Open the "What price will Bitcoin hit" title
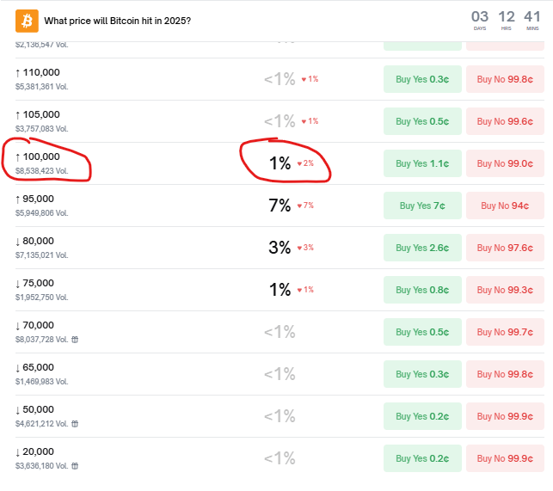 coord(118,21)
